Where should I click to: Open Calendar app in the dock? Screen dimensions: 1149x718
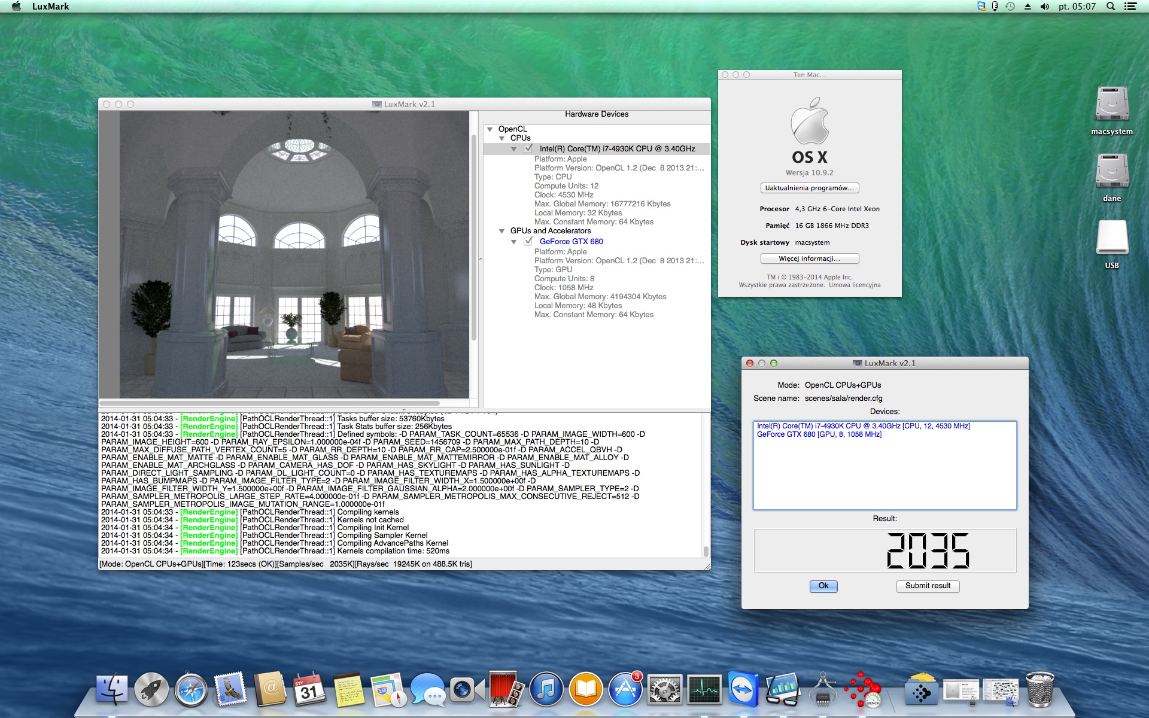point(309,690)
